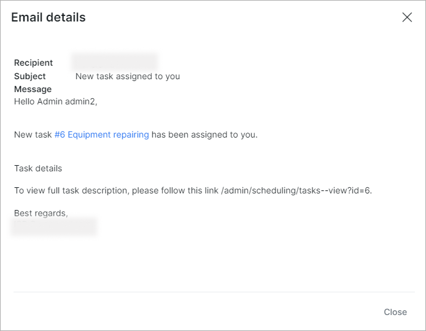The height and width of the screenshot is (331, 426).
Task: Click the blurred signature below Best regards
Action: coord(55,227)
